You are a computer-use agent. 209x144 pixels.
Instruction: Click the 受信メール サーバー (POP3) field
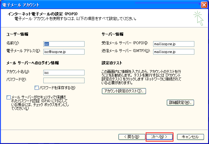click(174, 44)
